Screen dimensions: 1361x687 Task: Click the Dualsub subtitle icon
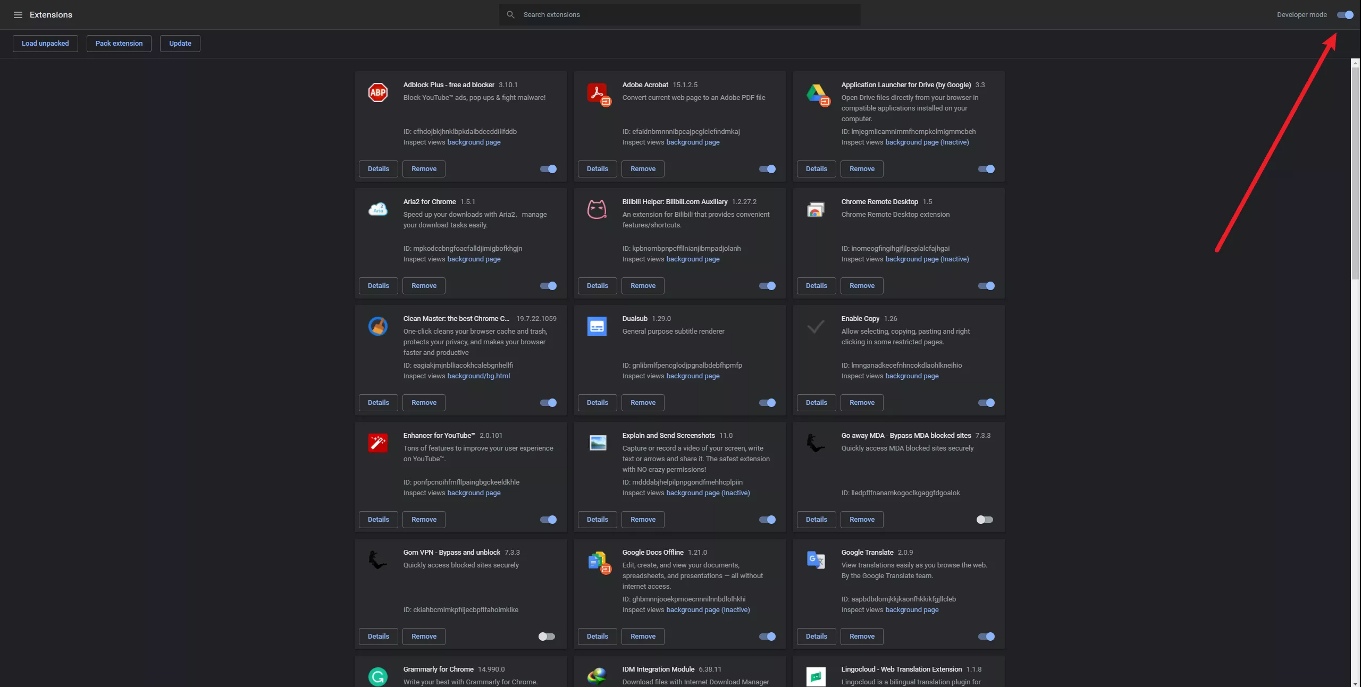[x=597, y=326]
